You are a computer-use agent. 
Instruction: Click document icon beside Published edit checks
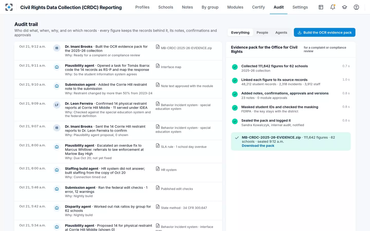[x=158, y=188]
